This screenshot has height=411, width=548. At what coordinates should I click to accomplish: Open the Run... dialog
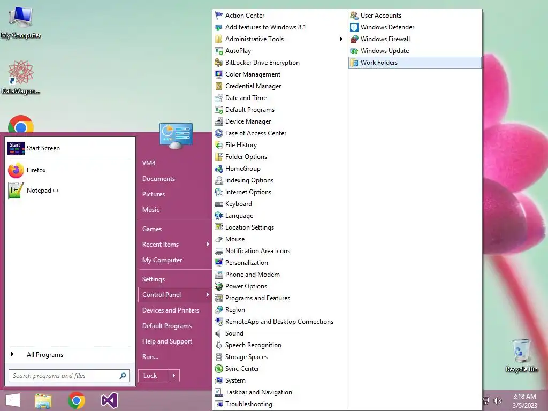pos(175,357)
